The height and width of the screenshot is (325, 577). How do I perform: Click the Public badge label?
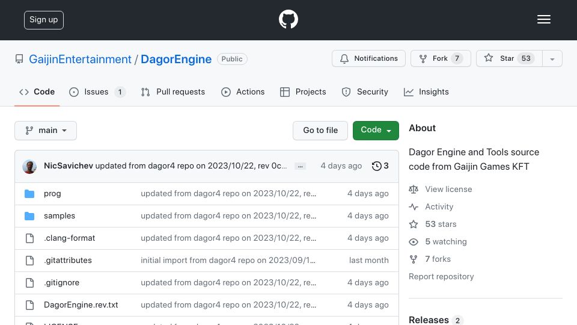coord(232,59)
